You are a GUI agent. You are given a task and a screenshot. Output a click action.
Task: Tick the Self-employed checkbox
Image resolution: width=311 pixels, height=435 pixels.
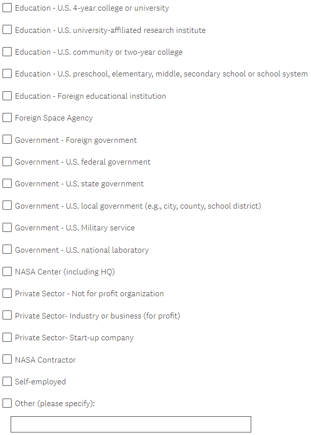[x=7, y=381]
